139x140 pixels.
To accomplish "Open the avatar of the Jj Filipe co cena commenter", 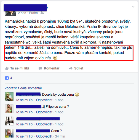I will pyautogui.click(x=9, y=109).
